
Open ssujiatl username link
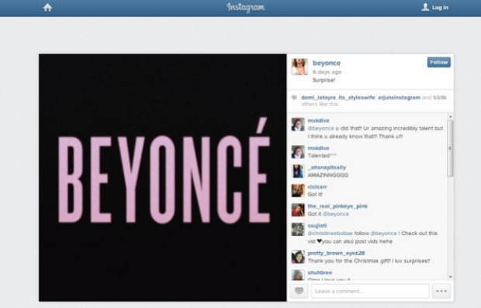(x=317, y=226)
